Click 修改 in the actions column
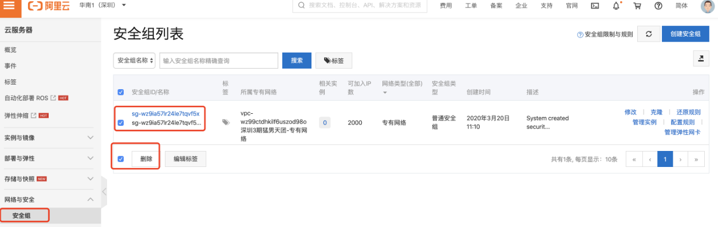The image size is (718, 227). pos(630,112)
